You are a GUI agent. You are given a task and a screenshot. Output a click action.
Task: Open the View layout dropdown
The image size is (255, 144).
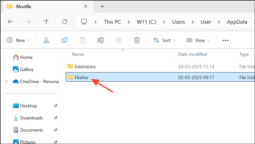coord(198,40)
